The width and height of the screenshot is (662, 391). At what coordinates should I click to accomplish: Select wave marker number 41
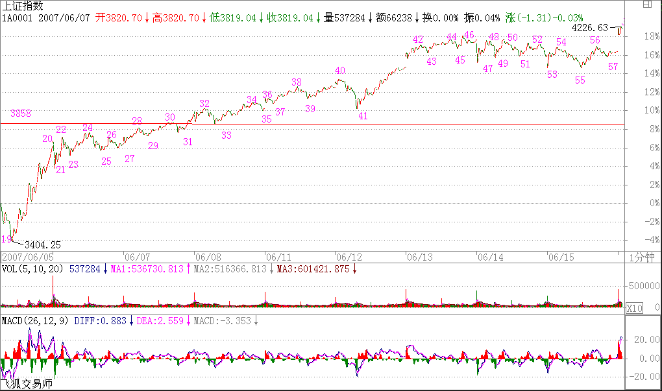(x=363, y=116)
